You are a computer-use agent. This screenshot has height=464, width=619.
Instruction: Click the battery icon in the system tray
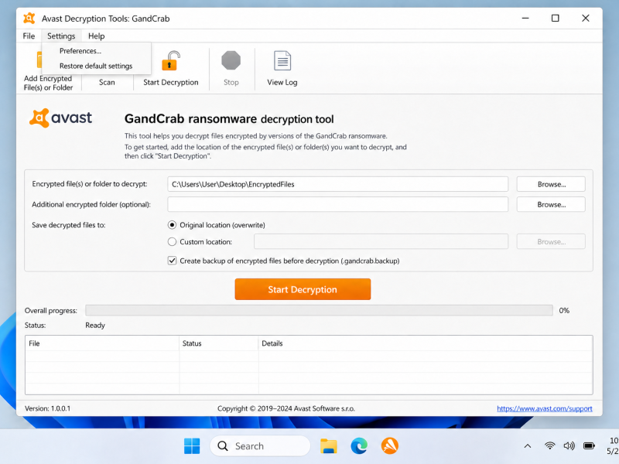point(589,446)
